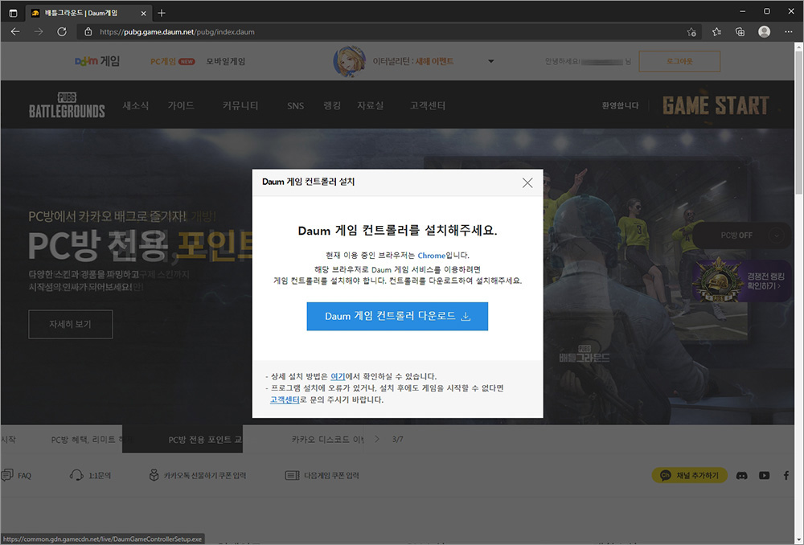Click the GAME START button
The height and width of the screenshot is (545, 804).
click(716, 105)
